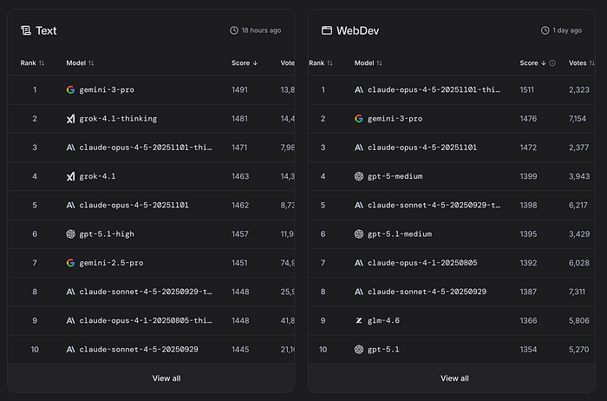Click the WebDev window icon

tap(327, 30)
